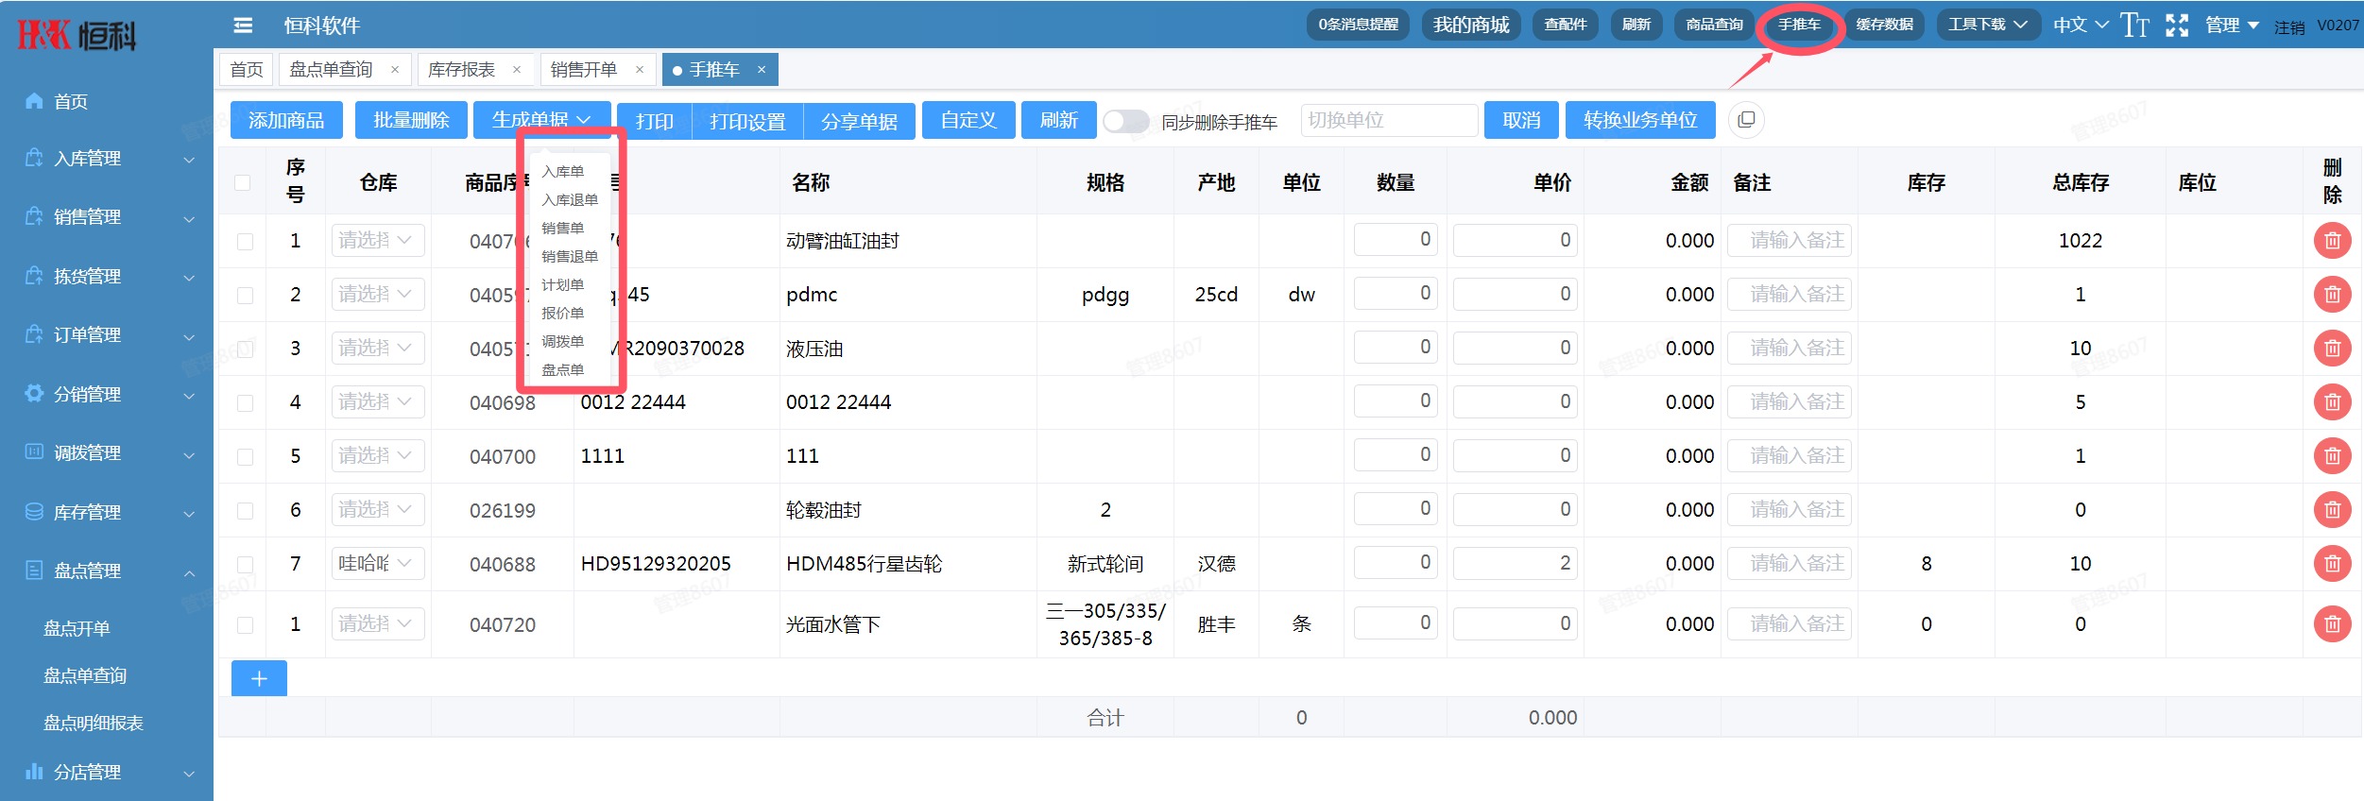
Task: Tick the checkbox for row 5
Action: 245,457
